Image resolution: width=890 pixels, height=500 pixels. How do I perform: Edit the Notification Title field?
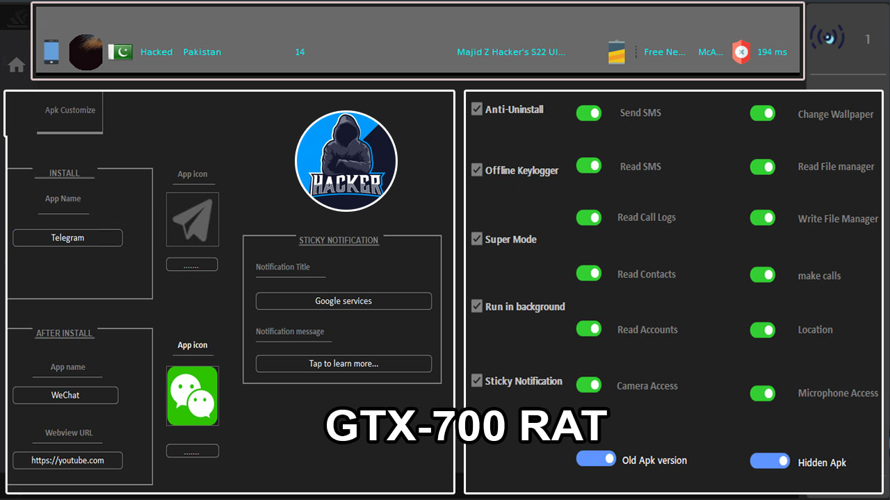pyautogui.click(x=343, y=301)
